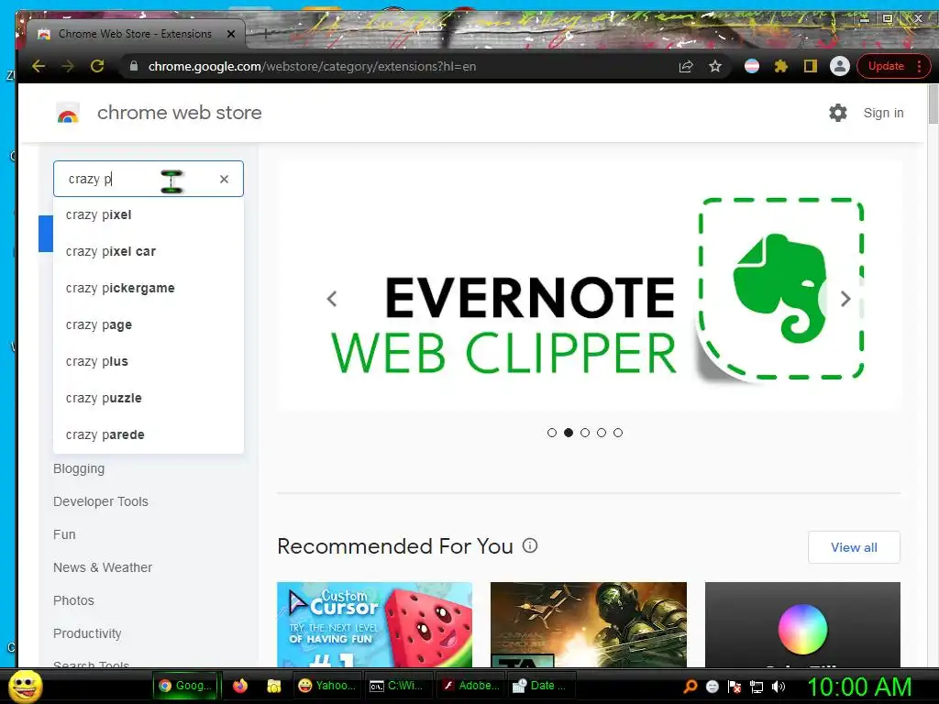Viewport: 939px width, 704px height.
Task: Select the second carousel dot
Action: click(569, 433)
